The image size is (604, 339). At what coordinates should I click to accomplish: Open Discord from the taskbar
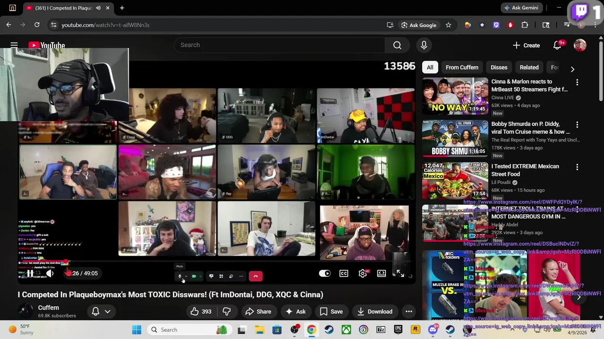(x=433, y=330)
